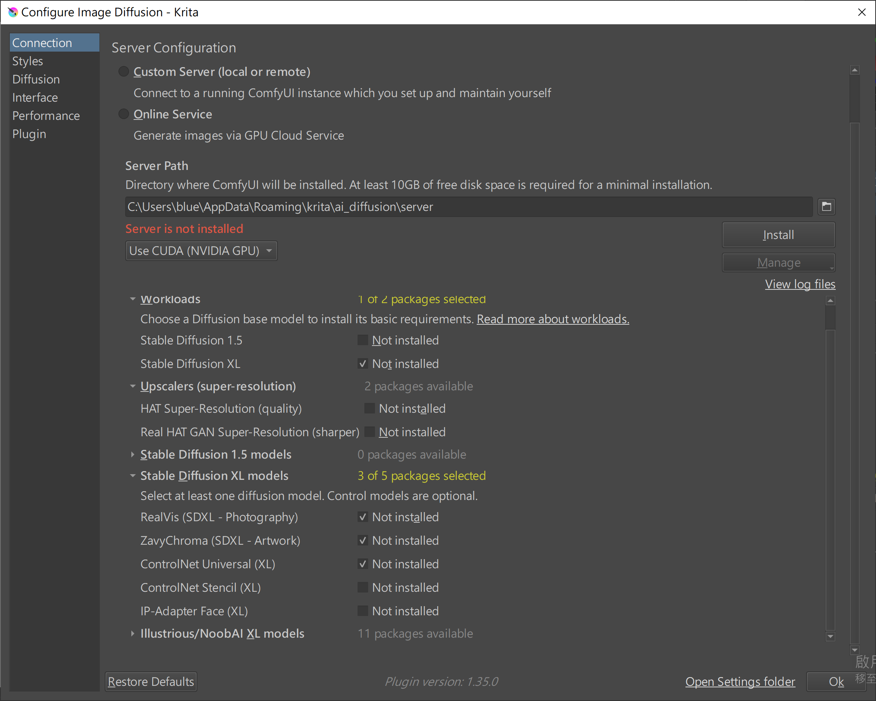Click the 'Server Configuration' heading
The height and width of the screenshot is (701, 876).
[x=174, y=47]
